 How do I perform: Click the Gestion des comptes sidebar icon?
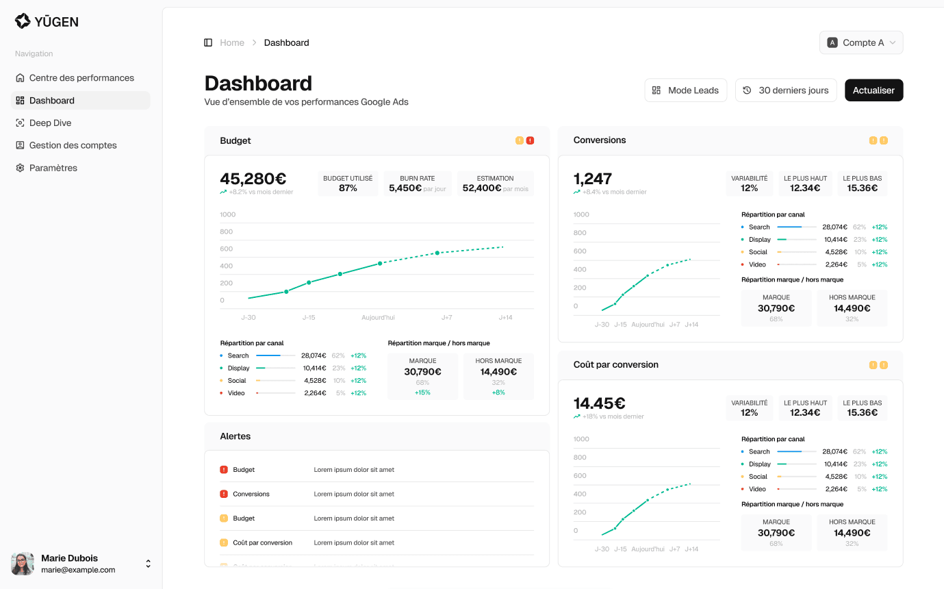[20, 145]
